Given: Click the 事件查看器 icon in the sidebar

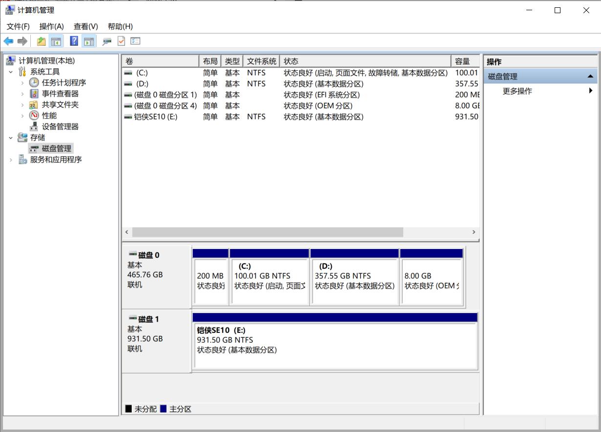Looking at the screenshot, I should [34, 94].
